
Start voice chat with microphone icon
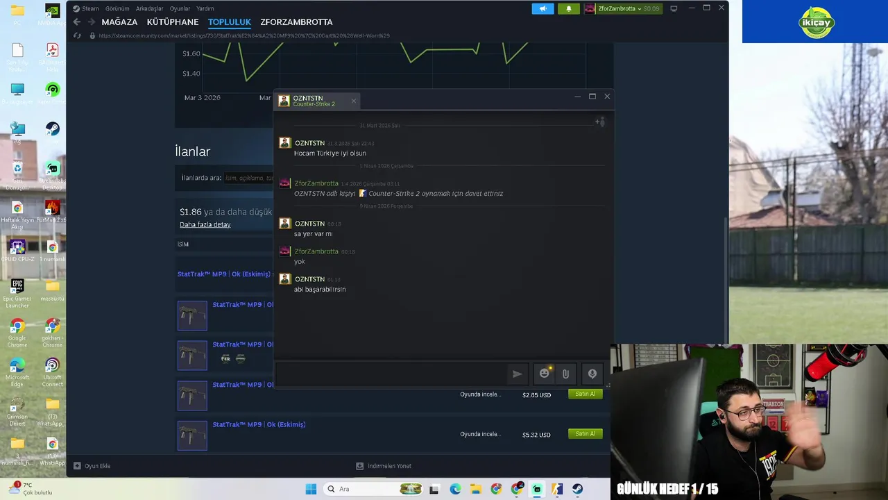pos(592,374)
